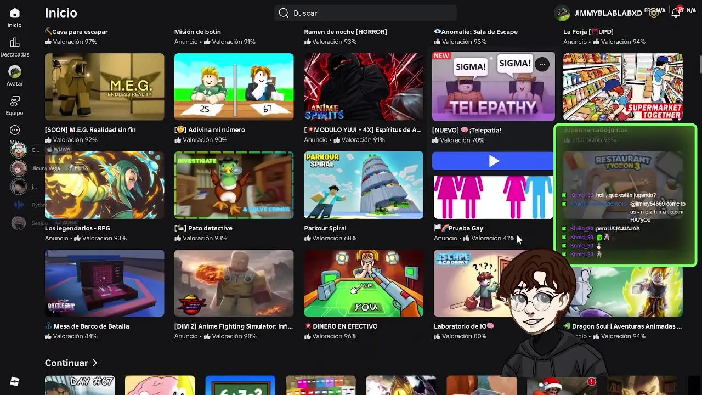Open Adivina mi número game thumbnail

coord(234,87)
